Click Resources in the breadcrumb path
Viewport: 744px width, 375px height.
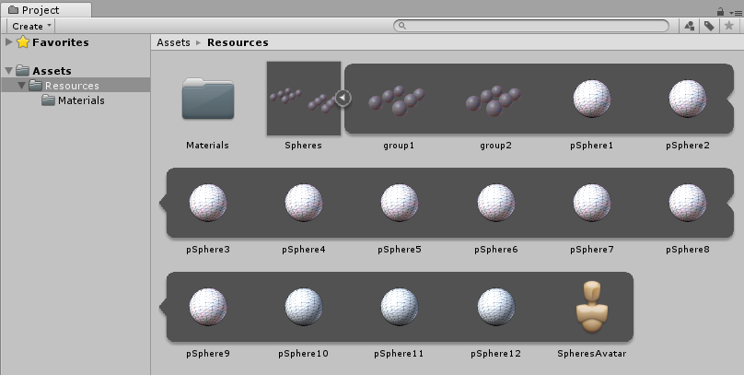(x=238, y=42)
